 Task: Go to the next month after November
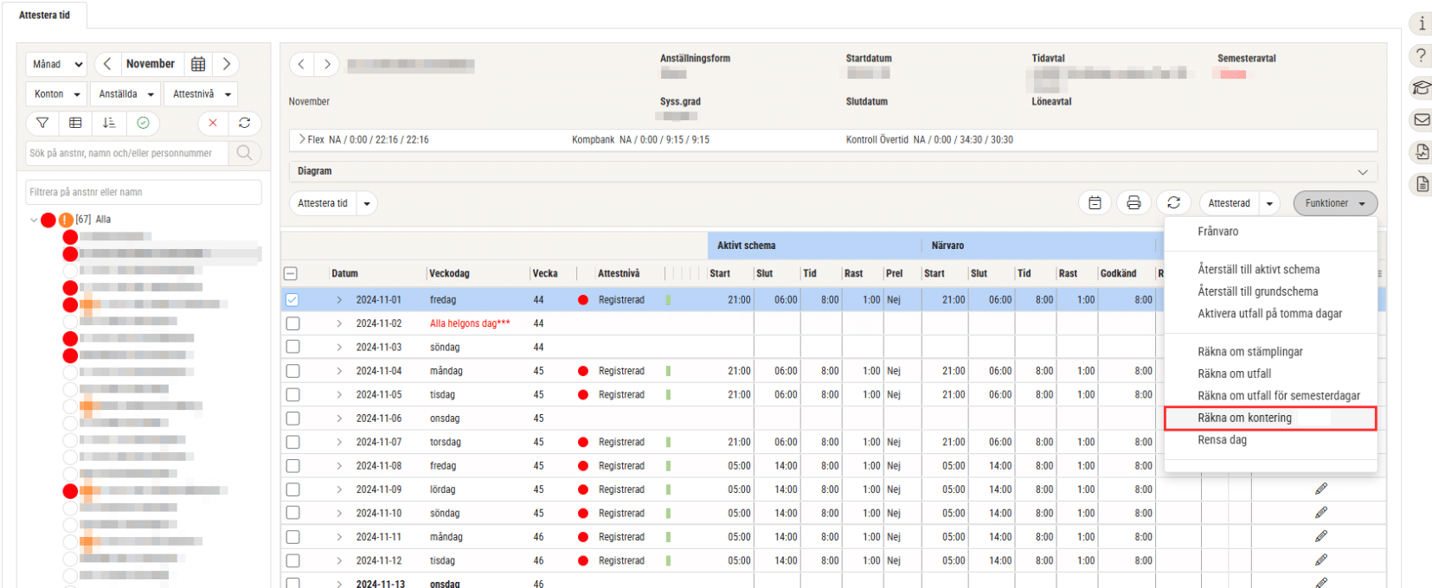(227, 64)
